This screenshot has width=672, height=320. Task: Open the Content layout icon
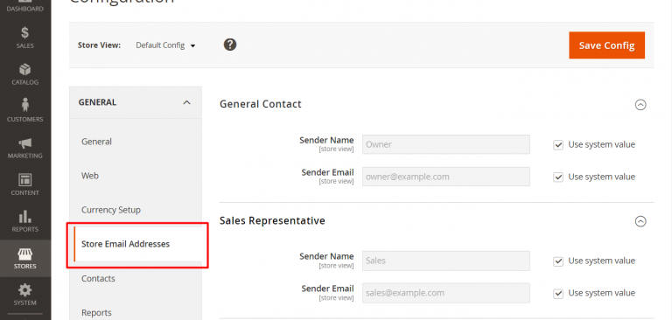click(x=24, y=180)
